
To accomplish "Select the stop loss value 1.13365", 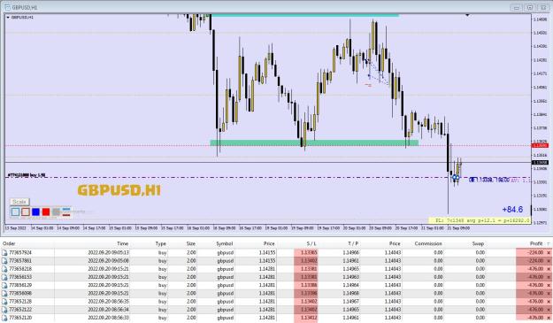I will coord(309,253).
